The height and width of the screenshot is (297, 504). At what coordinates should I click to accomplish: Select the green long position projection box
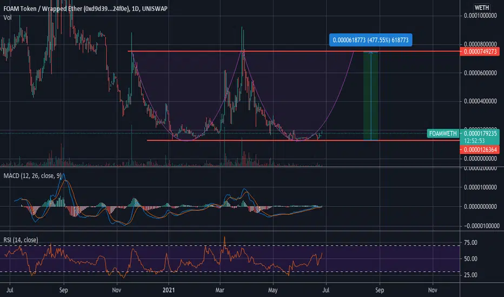[370, 96]
